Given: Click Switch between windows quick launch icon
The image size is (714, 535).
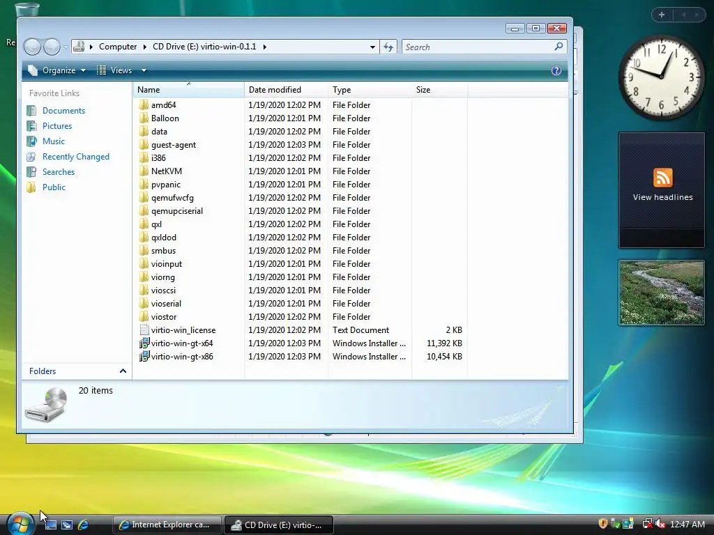Looking at the screenshot, I should click(67, 525).
